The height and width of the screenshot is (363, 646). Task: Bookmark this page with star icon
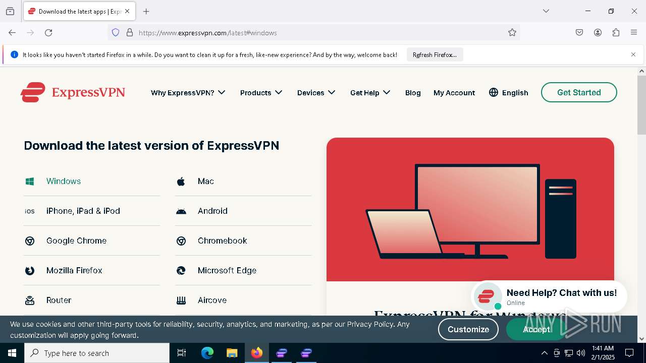[512, 33]
